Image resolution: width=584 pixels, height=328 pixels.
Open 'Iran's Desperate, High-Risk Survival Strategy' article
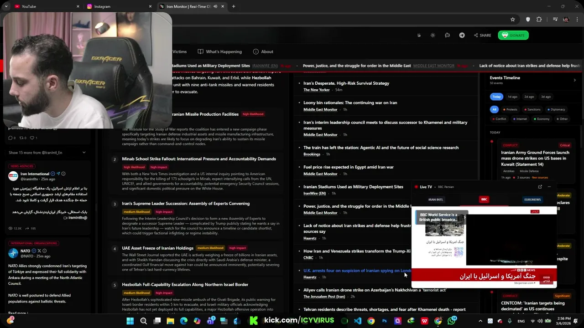(346, 83)
